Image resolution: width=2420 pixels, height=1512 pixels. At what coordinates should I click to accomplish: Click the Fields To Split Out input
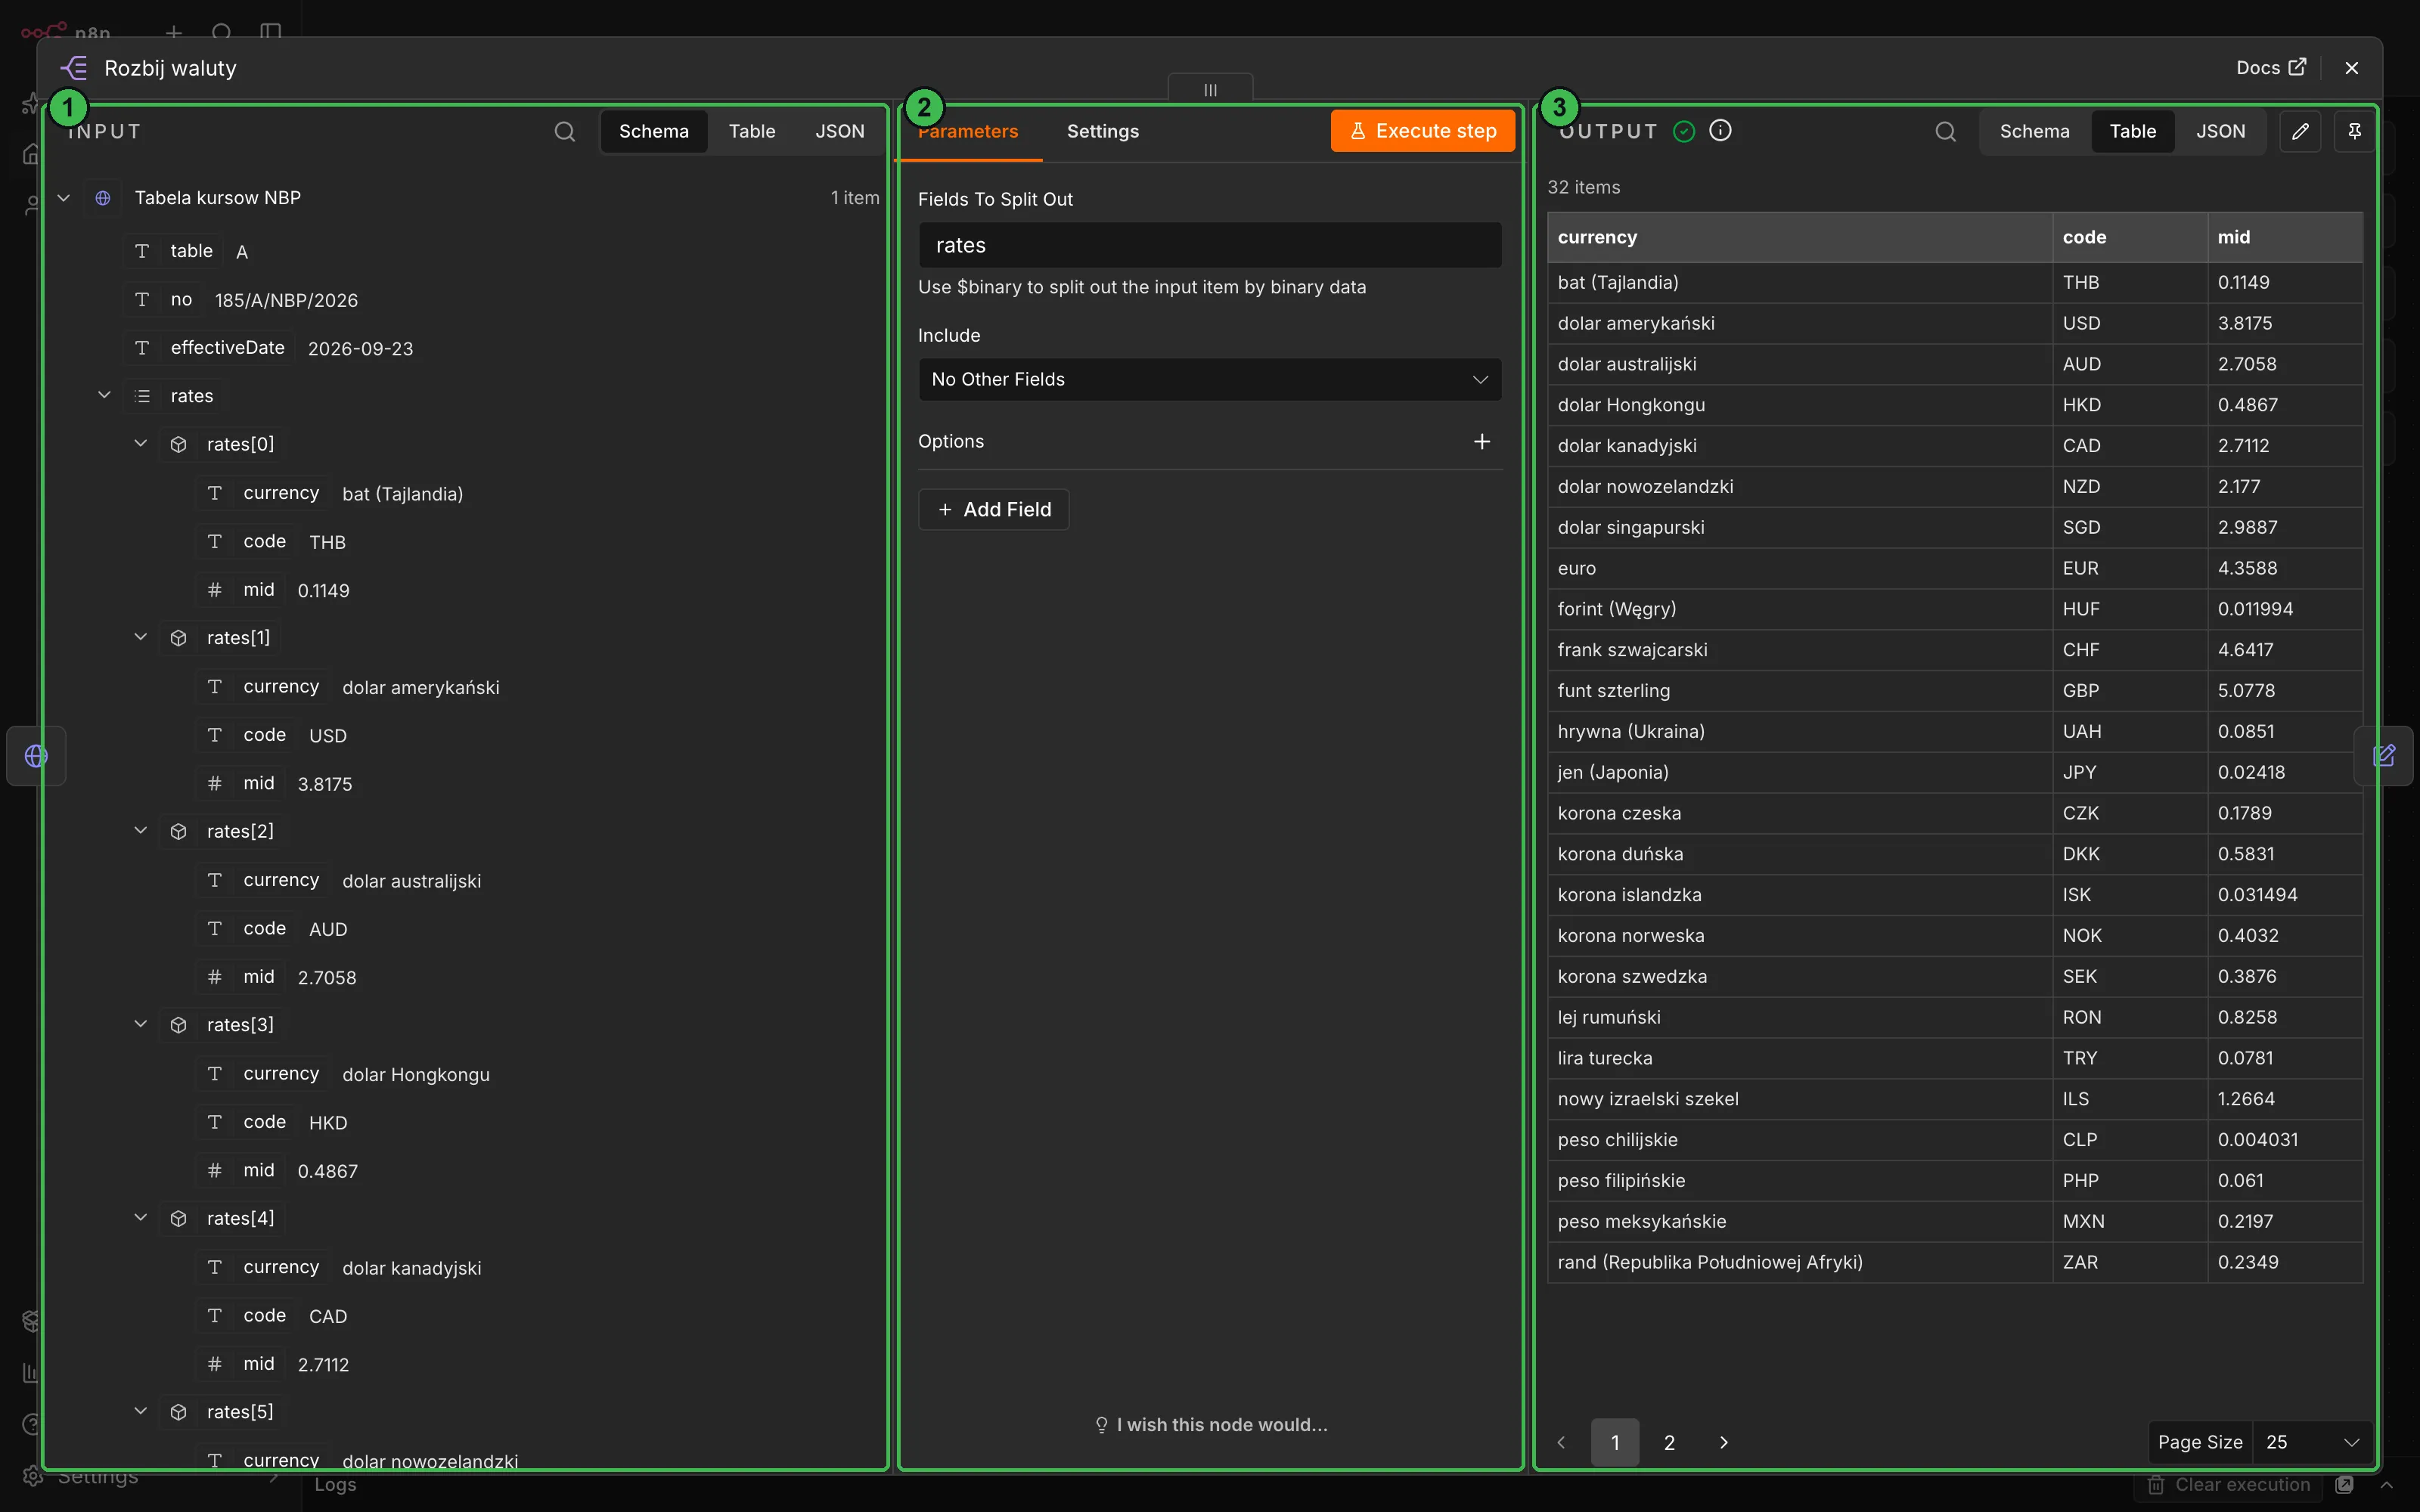point(1210,245)
